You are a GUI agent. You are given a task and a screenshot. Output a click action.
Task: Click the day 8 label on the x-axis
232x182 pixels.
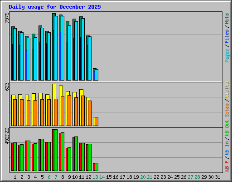pyautogui.click(x=63, y=177)
